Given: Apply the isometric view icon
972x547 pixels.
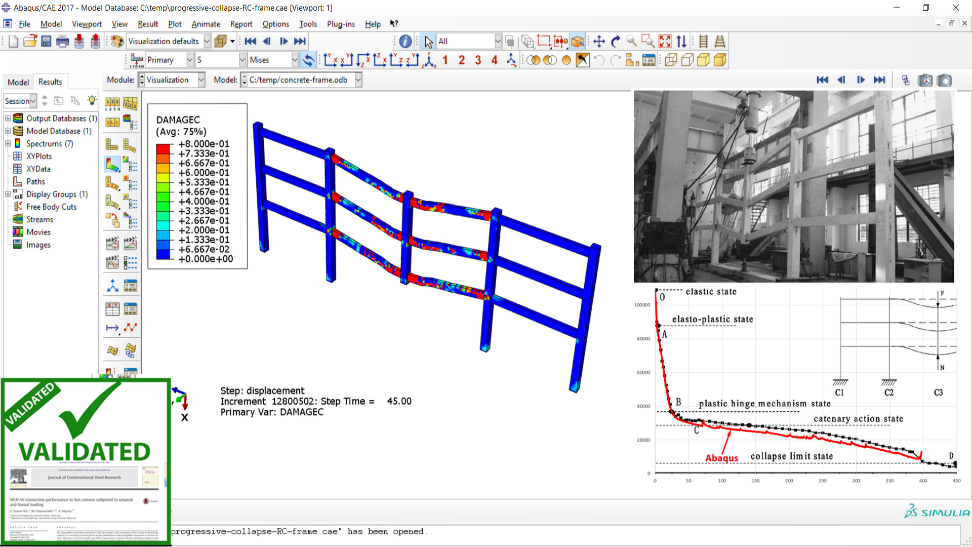Looking at the screenshot, I should pos(429,60).
